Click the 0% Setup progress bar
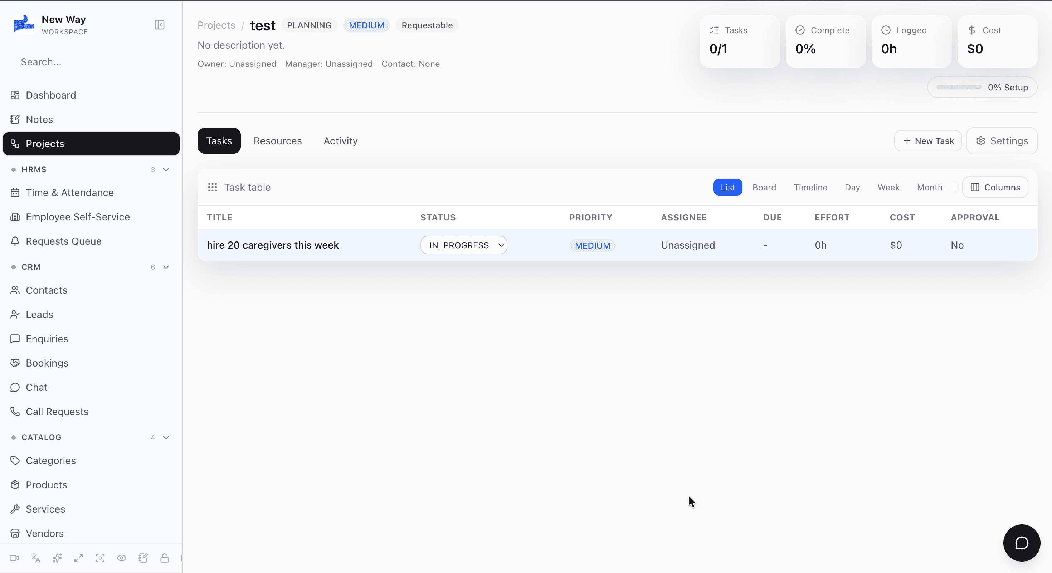The height and width of the screenshot is (573, 1052). tap(982, 87)
